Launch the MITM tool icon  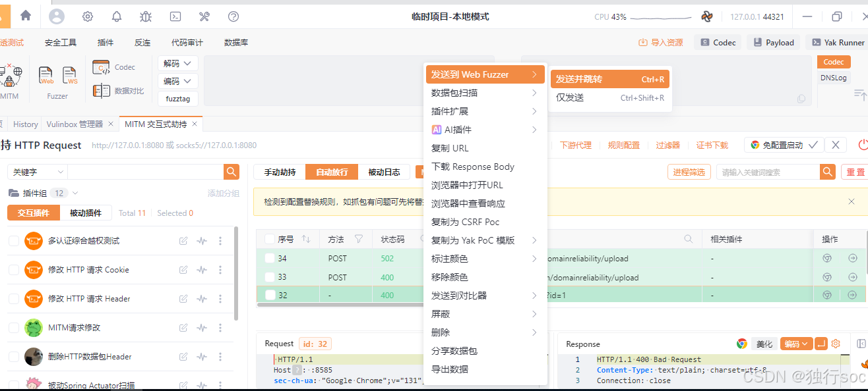point(9,76)
